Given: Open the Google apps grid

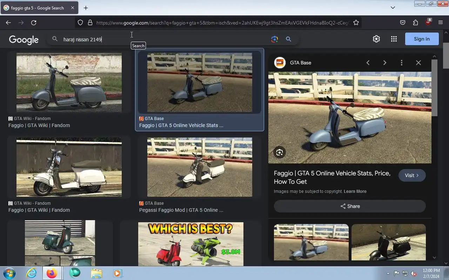Looking at the screenshot, I should pyautogui.click(x=394, y=39).
